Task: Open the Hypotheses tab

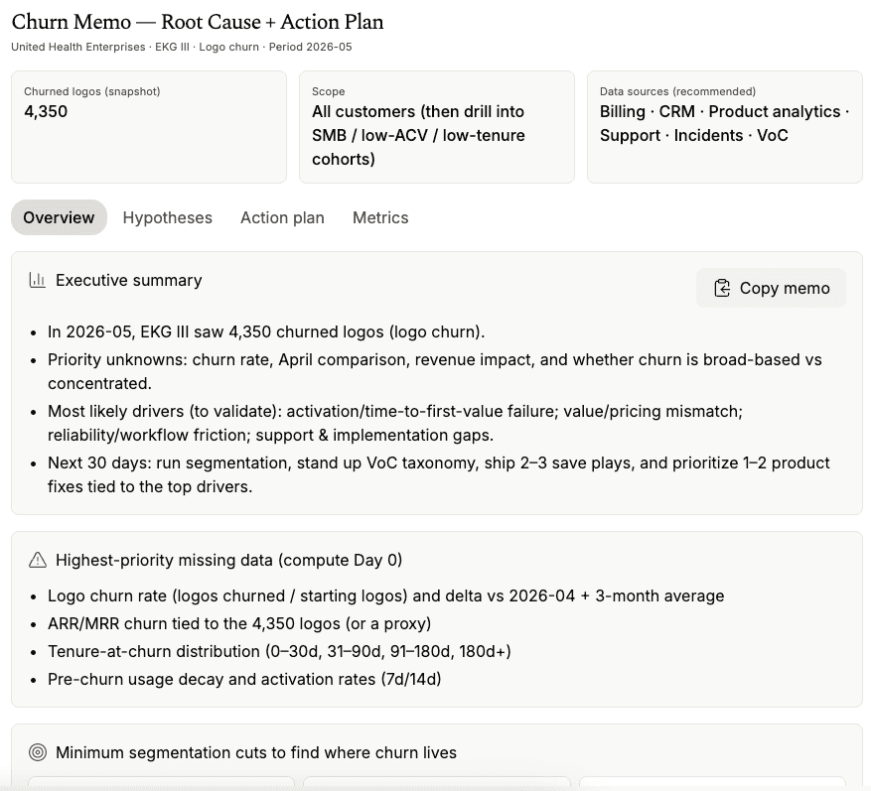Action: click(167, 217)
